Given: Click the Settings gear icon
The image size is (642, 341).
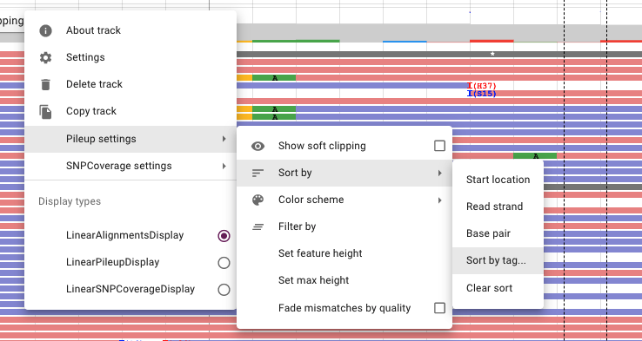Looking at the screenshot, I should [x=45, y=57].
